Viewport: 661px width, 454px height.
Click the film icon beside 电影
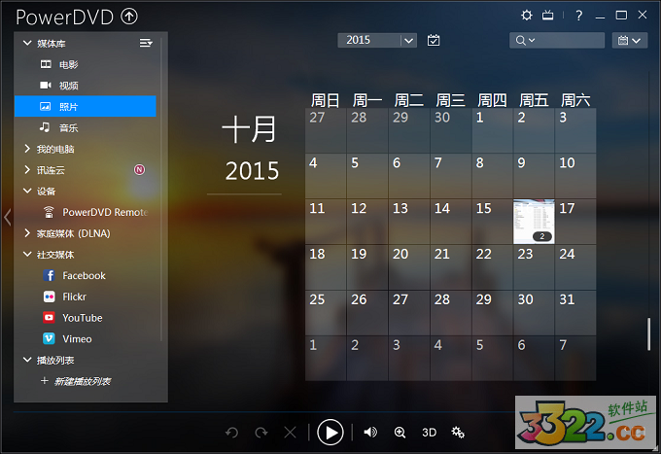(x=46, y=64)
